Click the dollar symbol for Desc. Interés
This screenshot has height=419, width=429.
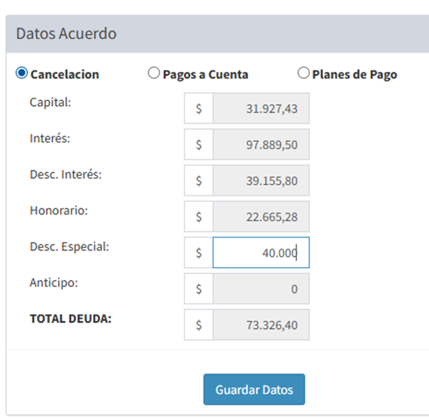click(x=199, y=181)
